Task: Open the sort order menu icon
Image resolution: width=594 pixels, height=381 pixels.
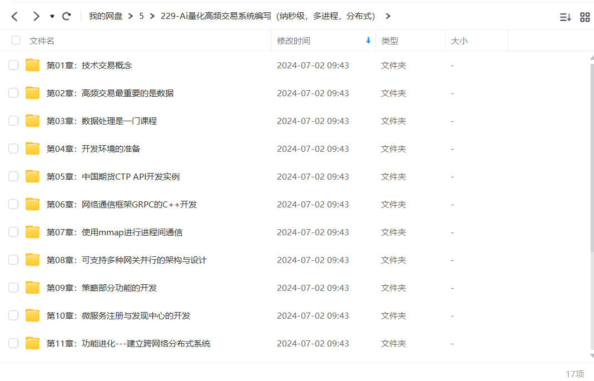Action: [x=565, y=17]
